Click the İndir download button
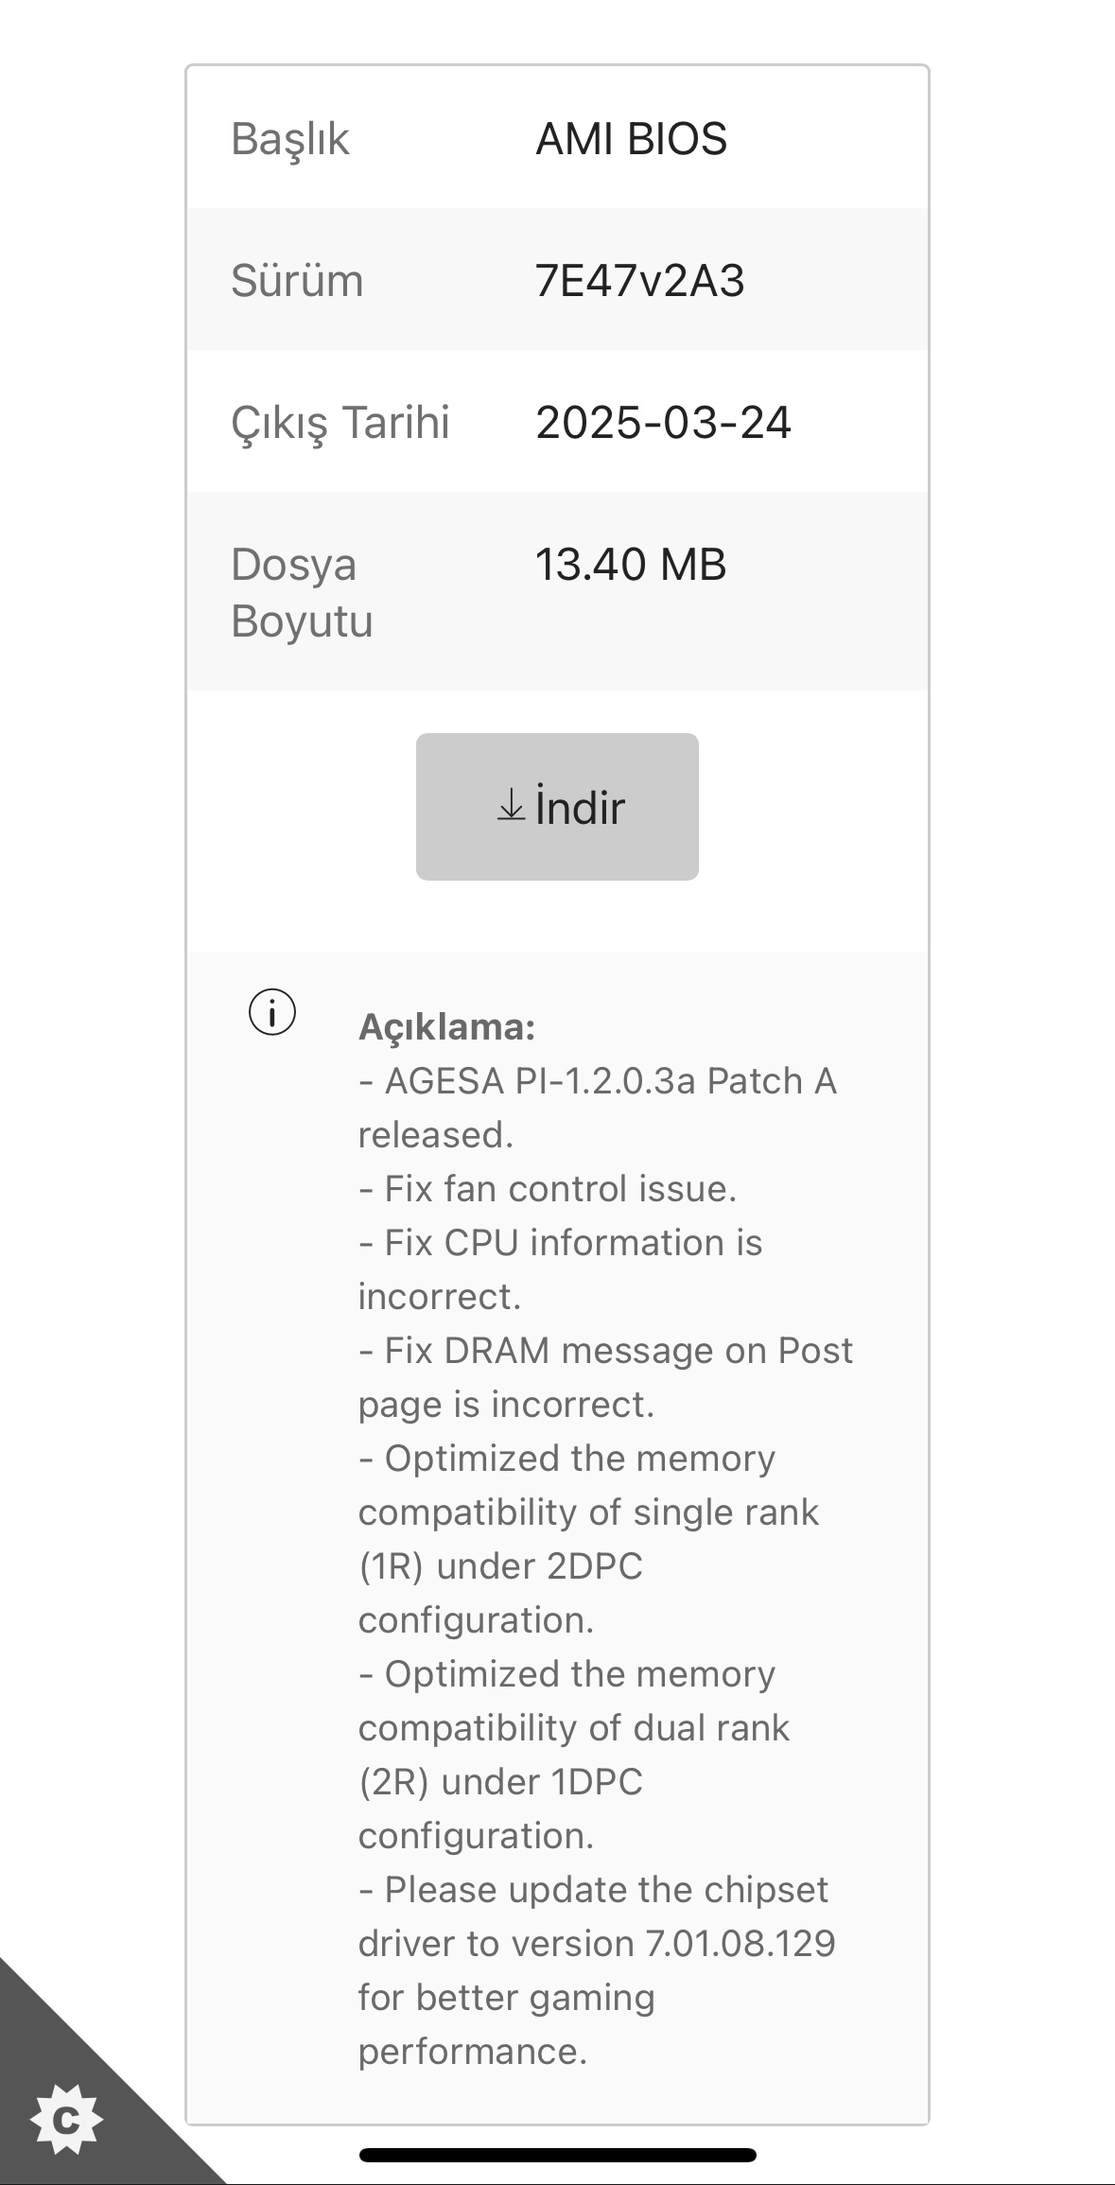 pyautogui.click(x=557, y=806)
